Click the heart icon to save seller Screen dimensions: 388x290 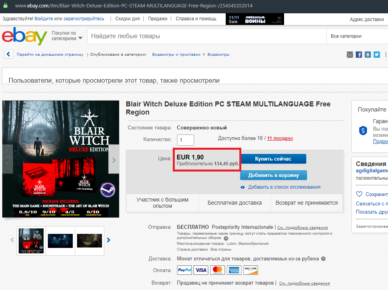[359, 194]
